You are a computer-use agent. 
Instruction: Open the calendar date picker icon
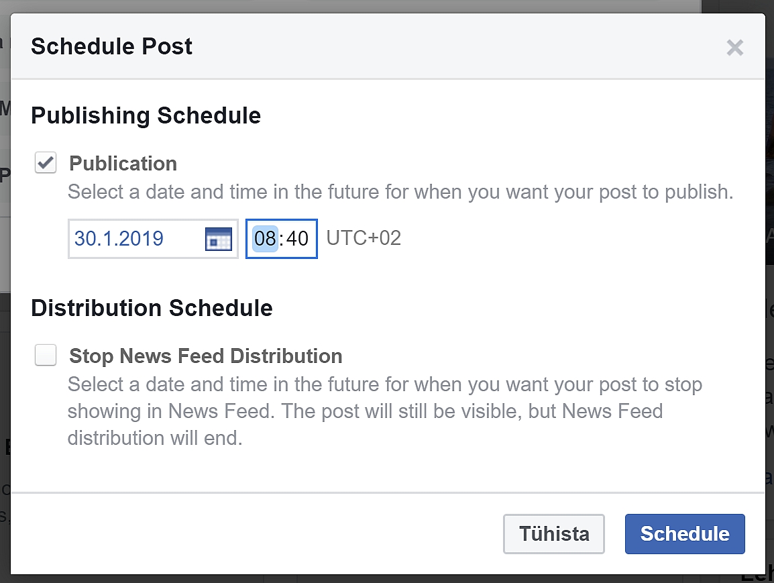point(218,239)
